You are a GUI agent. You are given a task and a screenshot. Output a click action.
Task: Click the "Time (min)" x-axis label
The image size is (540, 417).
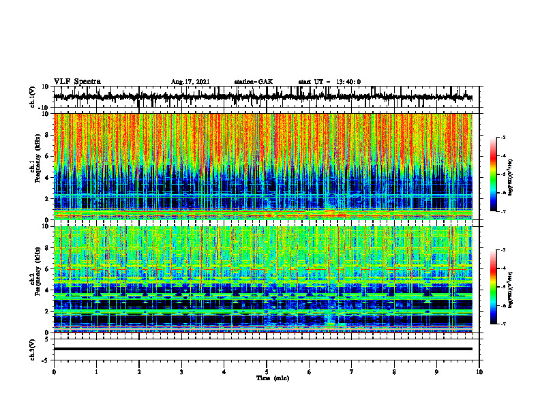pos(273,378)
